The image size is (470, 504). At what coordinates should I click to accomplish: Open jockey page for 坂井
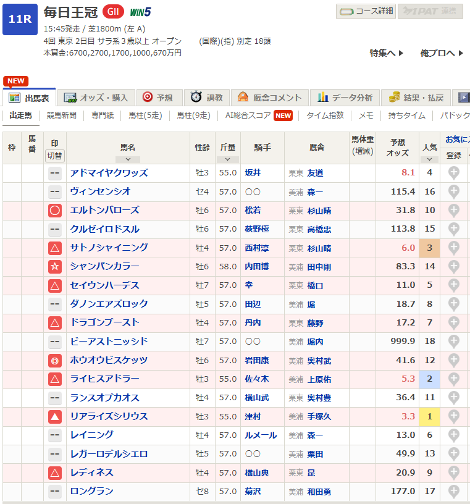(253, 173)
